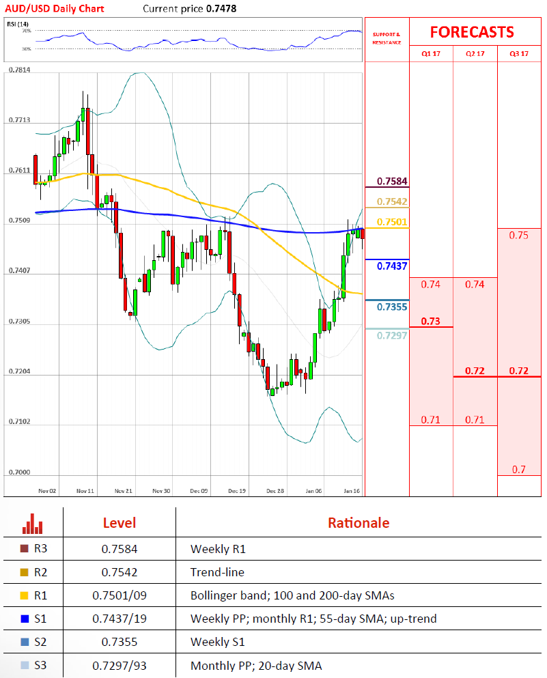The height and width of the screenshot is (678, 547).
Task: Click the S3 row label
Action: pyautogui.click(x=41, y=666)
